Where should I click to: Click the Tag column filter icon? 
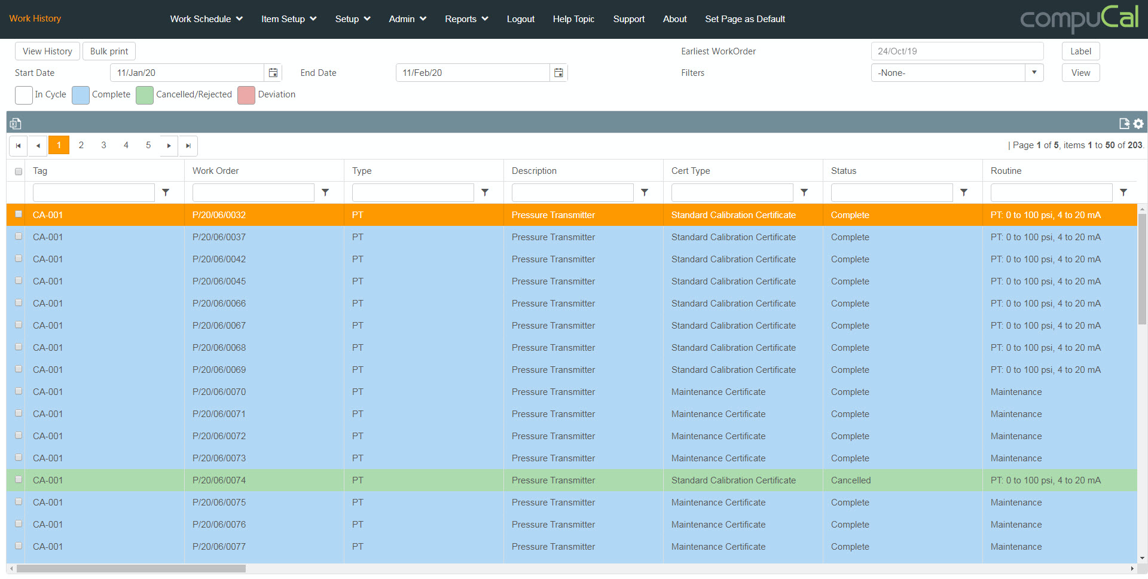166,192
